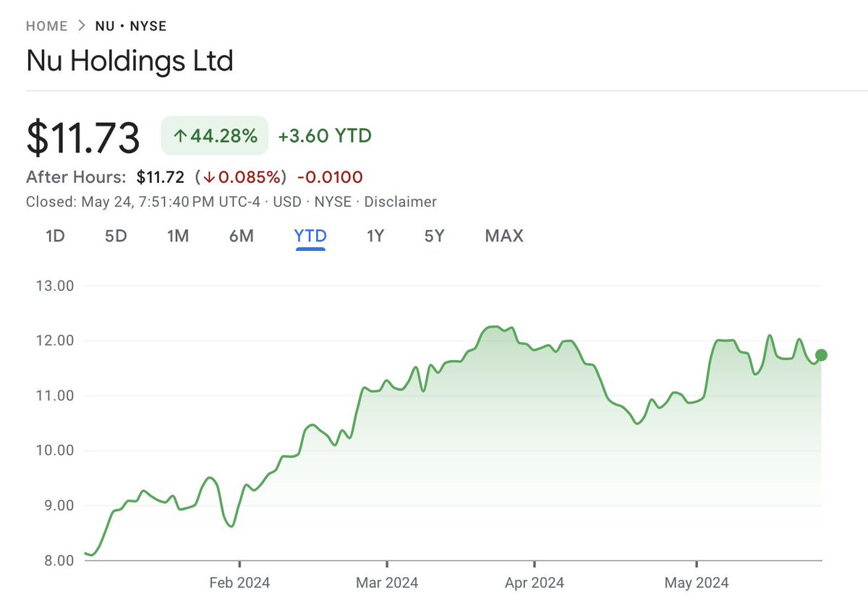Click the 8.00 y-axis label
The height and width of the screenshot is (611, 868).
point(58,560)
